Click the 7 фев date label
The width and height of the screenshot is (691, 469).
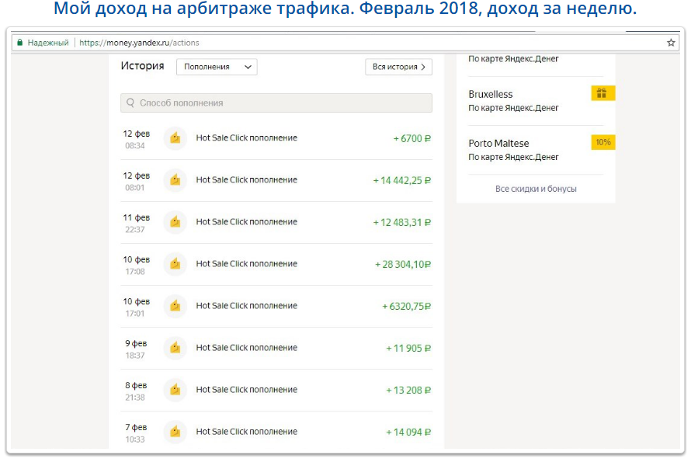[x=136, y=427]
